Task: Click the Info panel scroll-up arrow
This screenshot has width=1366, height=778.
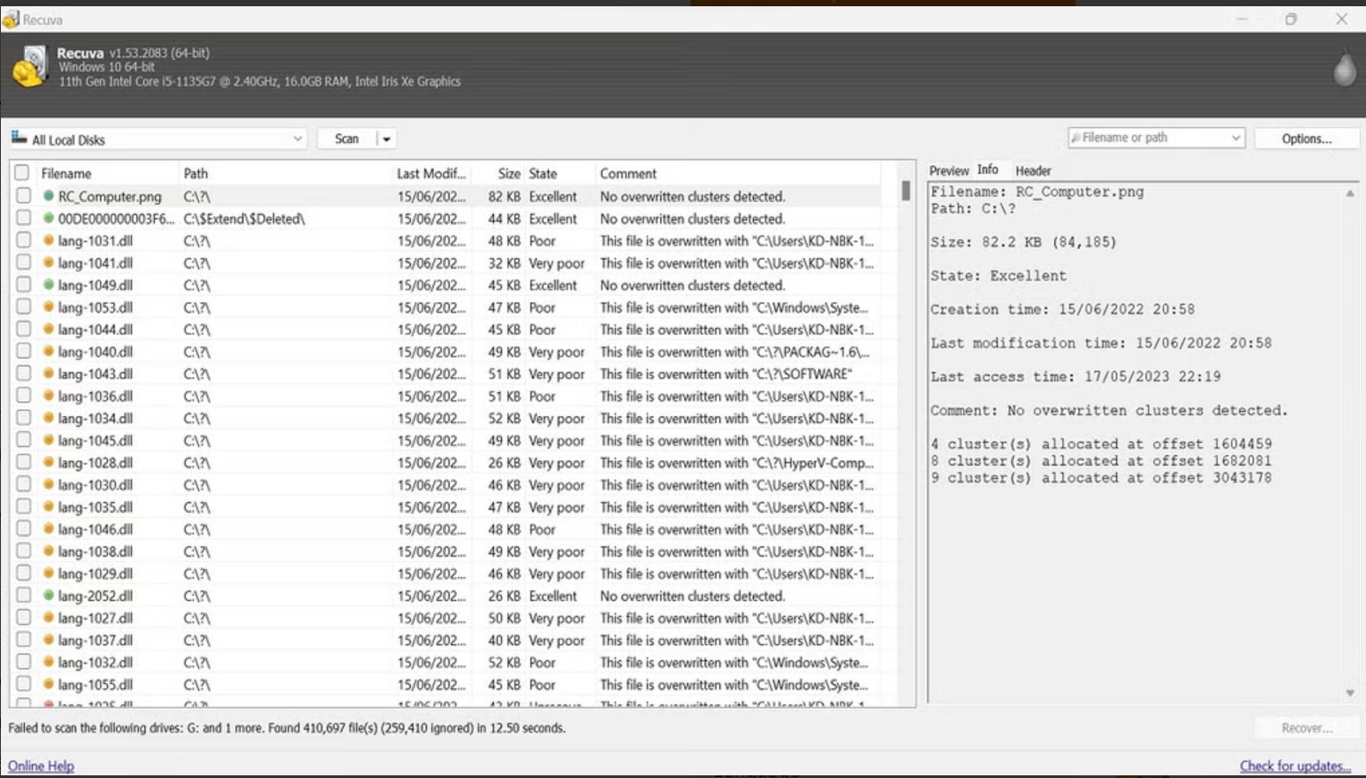Action: point(1350,193)
